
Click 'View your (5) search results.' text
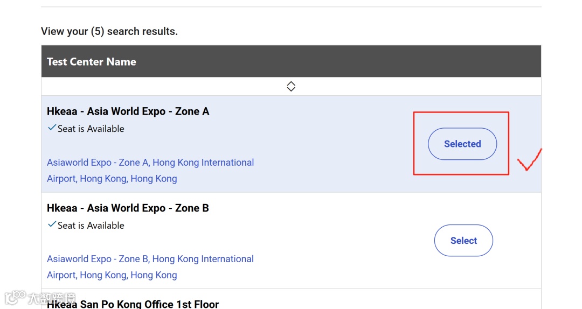click(109, 31)
